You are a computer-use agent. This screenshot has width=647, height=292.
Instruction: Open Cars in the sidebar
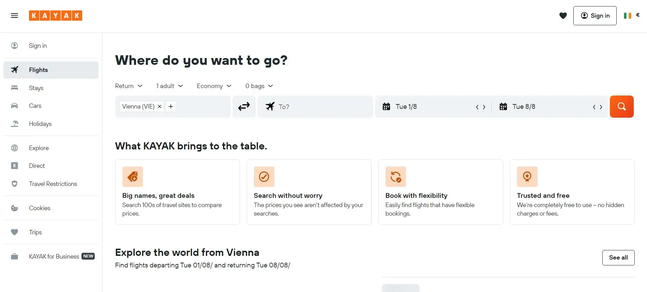51,106
